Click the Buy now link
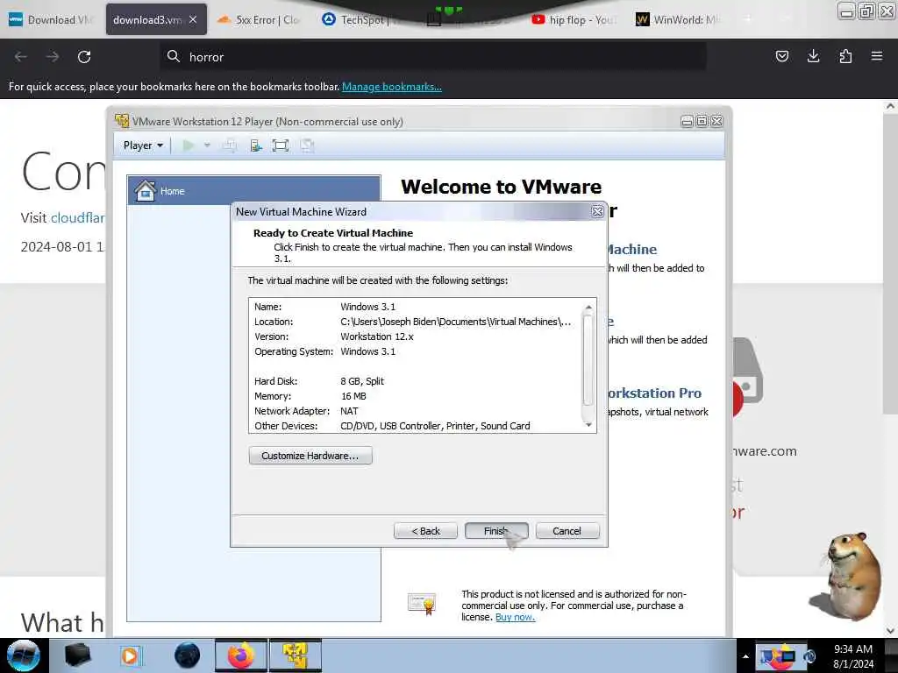The image size is (898, 673). pyautogui.click(x=515, y=617)
